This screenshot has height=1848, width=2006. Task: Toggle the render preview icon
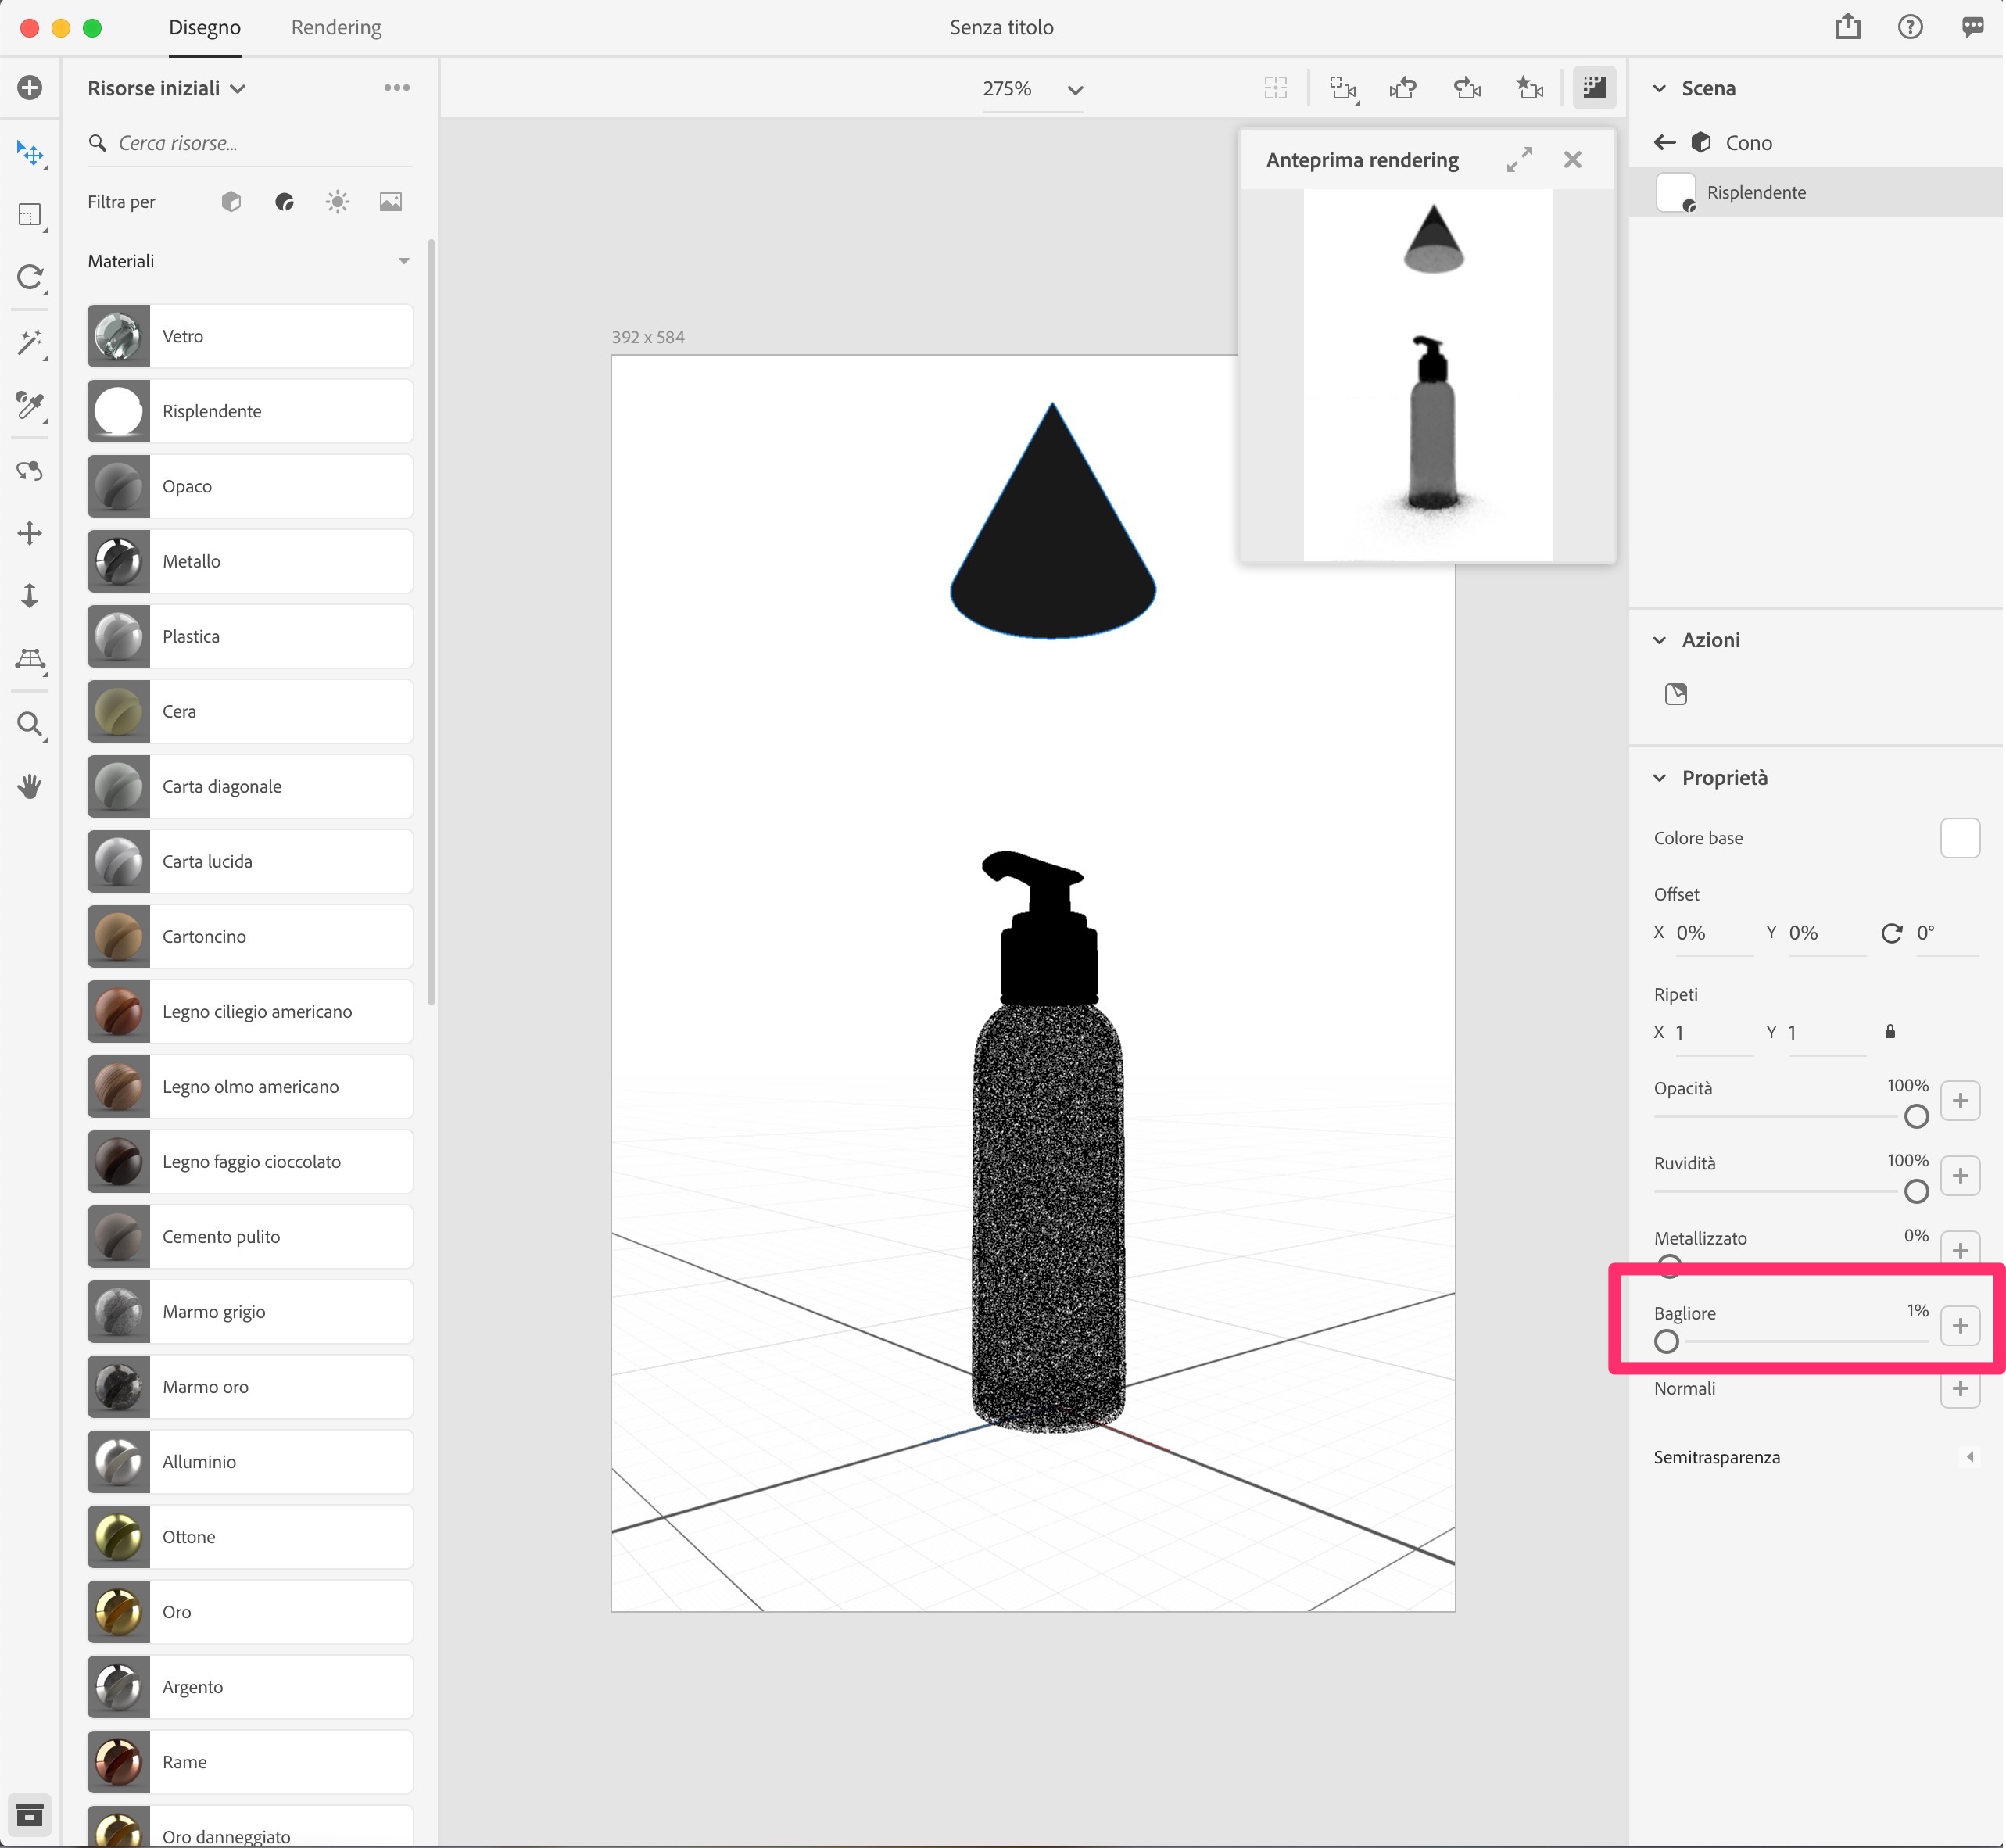click(x=1594, y=88)
